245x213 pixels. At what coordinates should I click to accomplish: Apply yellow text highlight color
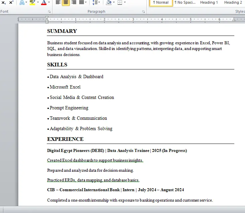pyautogui.click(x=32, y=2)
